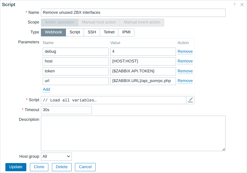Remove the token parameter row
This screenshot has height=173, width=247.
pyautogui.click(x=185, y=71)
